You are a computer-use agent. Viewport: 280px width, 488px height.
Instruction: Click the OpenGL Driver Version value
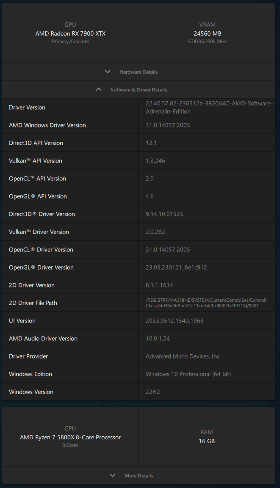(176, 267)
